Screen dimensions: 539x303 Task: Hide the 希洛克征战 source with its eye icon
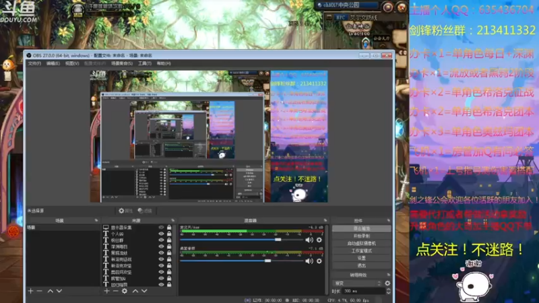click(x=161, y=259)
